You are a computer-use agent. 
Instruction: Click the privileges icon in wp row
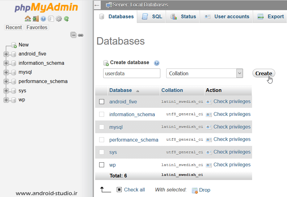[209, 165]
